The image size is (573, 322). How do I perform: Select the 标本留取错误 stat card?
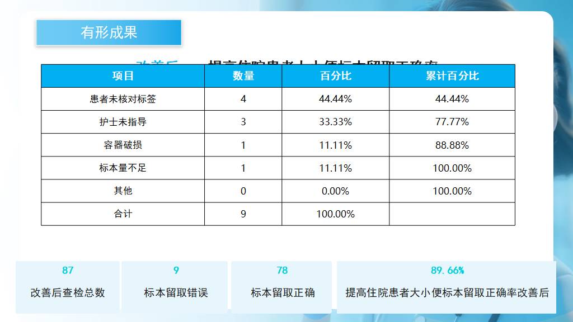point(176,286)
